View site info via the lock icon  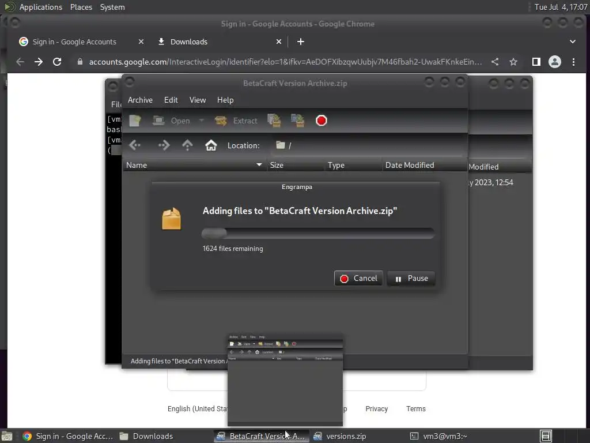click(80, 62)
